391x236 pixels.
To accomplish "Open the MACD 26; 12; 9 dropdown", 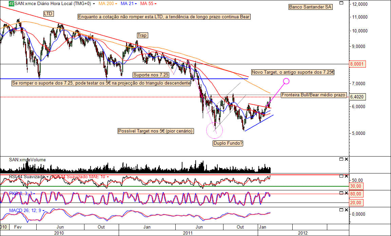I will [x=44, y=211].
